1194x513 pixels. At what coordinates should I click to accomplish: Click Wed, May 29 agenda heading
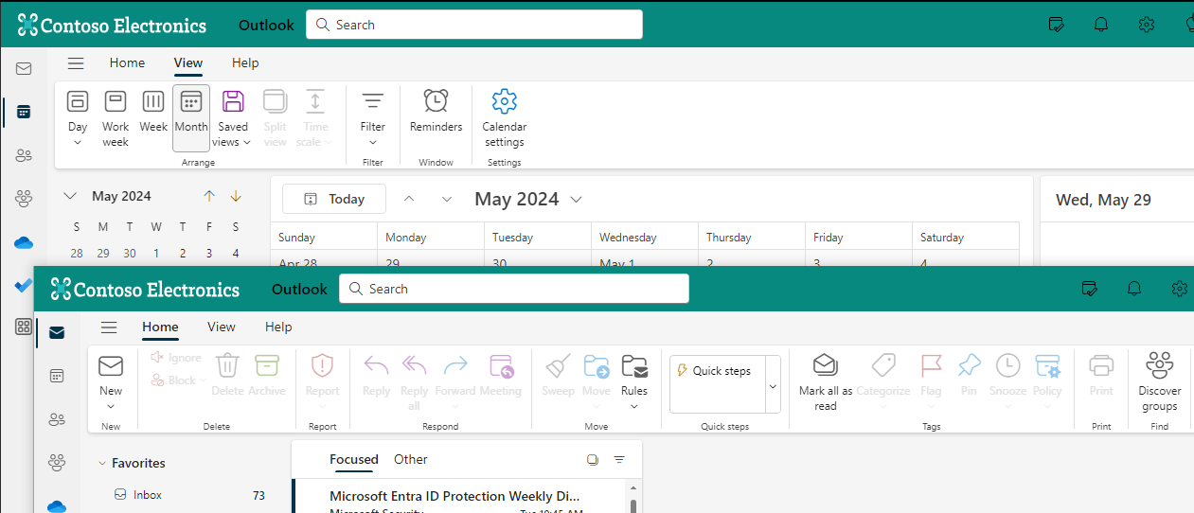(x=1103, y=200)
